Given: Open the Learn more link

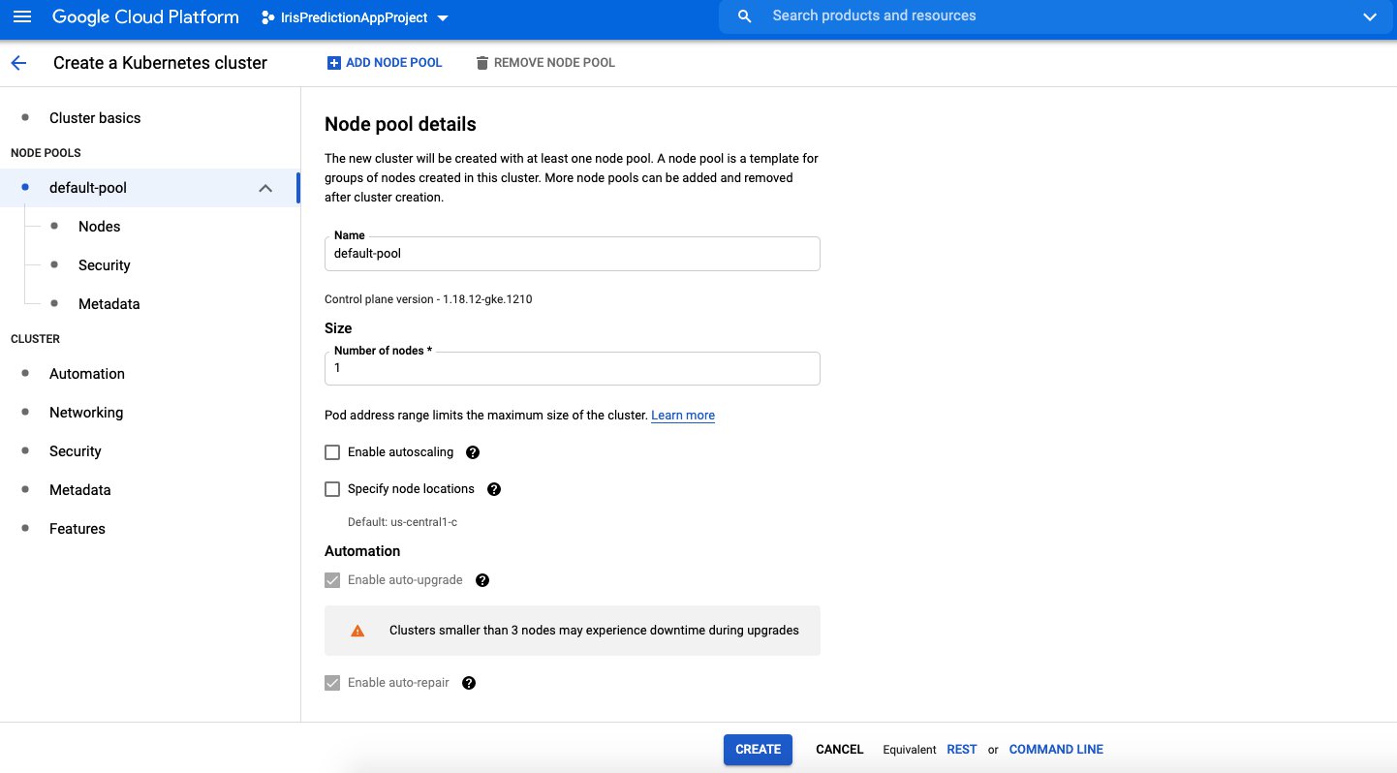Looking at the screenshot, I should click(683, 416).
